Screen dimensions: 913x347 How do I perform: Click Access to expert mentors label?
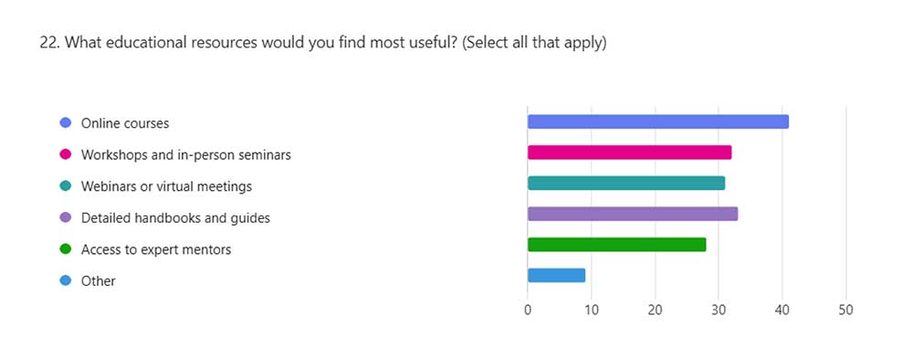point(156,250)
